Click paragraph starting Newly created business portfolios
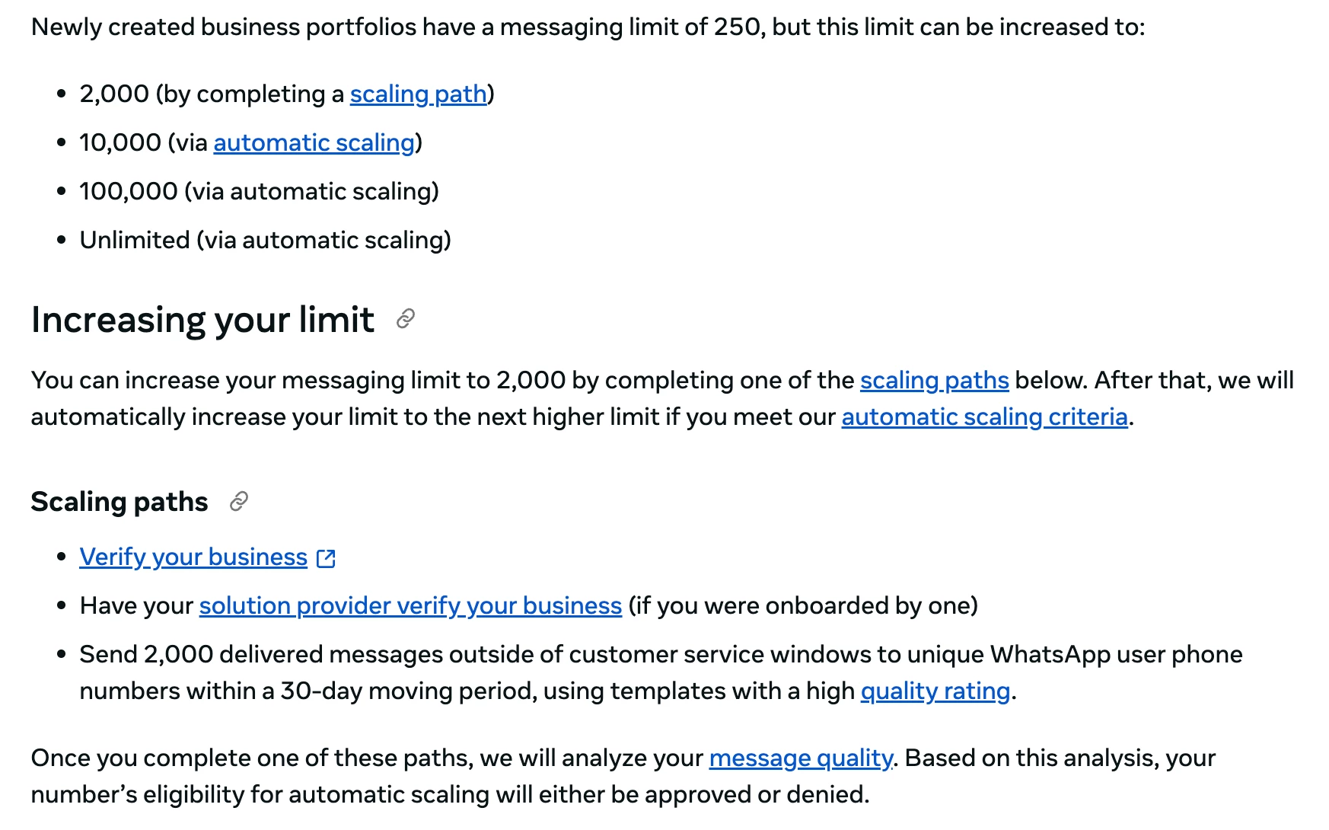The height and width of the screenshot is (830, 1329). click(x=588, y=27)
